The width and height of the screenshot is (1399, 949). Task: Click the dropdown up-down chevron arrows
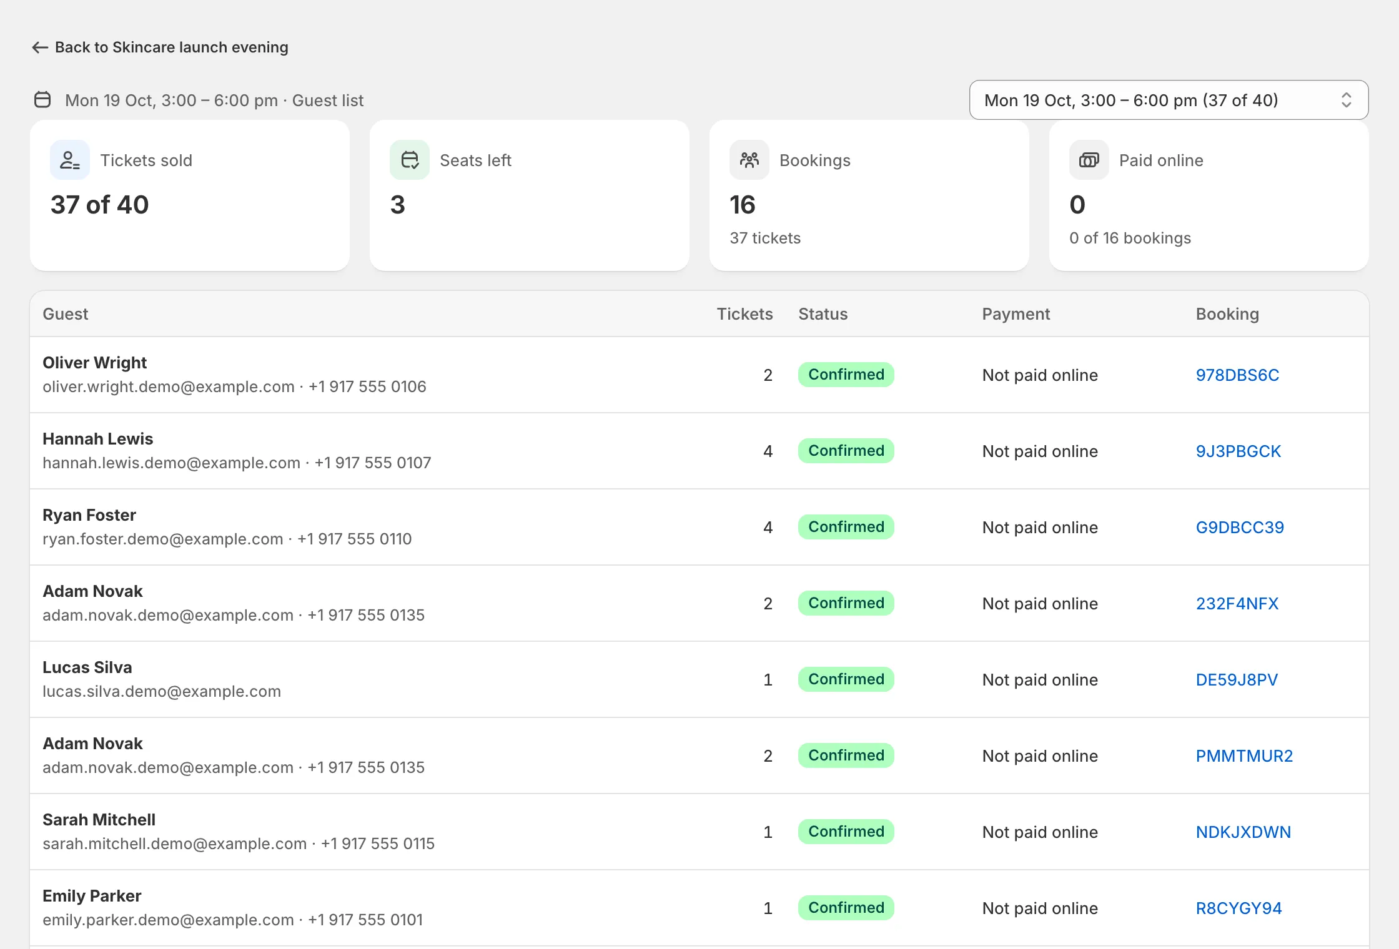(x=1347, y=100)
